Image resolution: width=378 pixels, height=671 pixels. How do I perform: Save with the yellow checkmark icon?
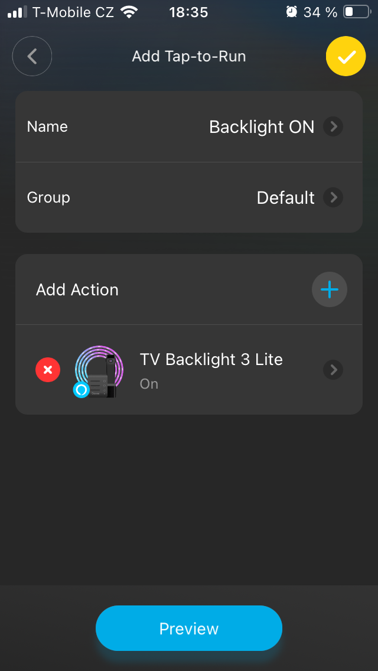tap(346, 56)
